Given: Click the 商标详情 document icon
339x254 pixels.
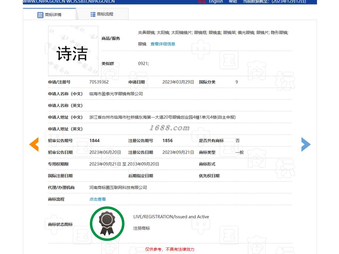Looking at the screenshot, I should (40, 15).
